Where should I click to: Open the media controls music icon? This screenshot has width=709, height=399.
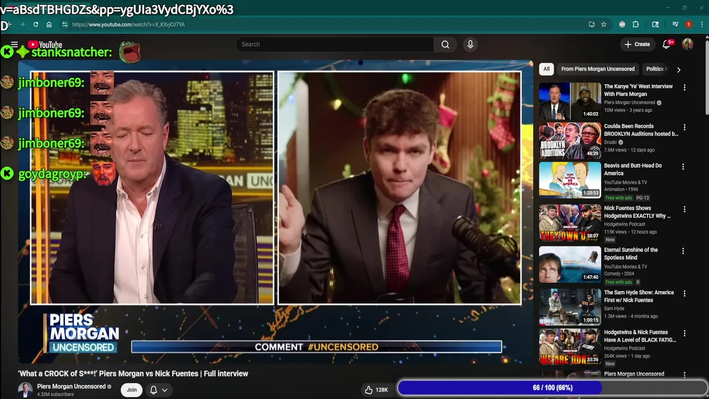[x=675, y=24]
